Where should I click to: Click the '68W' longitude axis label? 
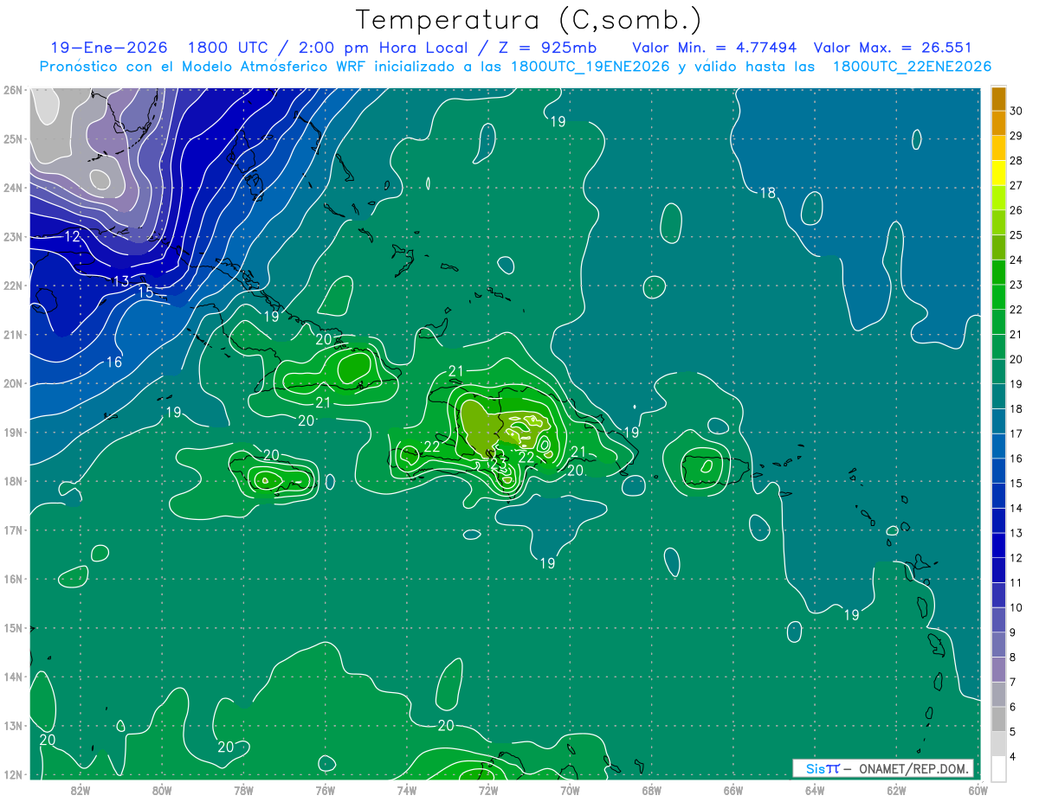pos(652,790)
